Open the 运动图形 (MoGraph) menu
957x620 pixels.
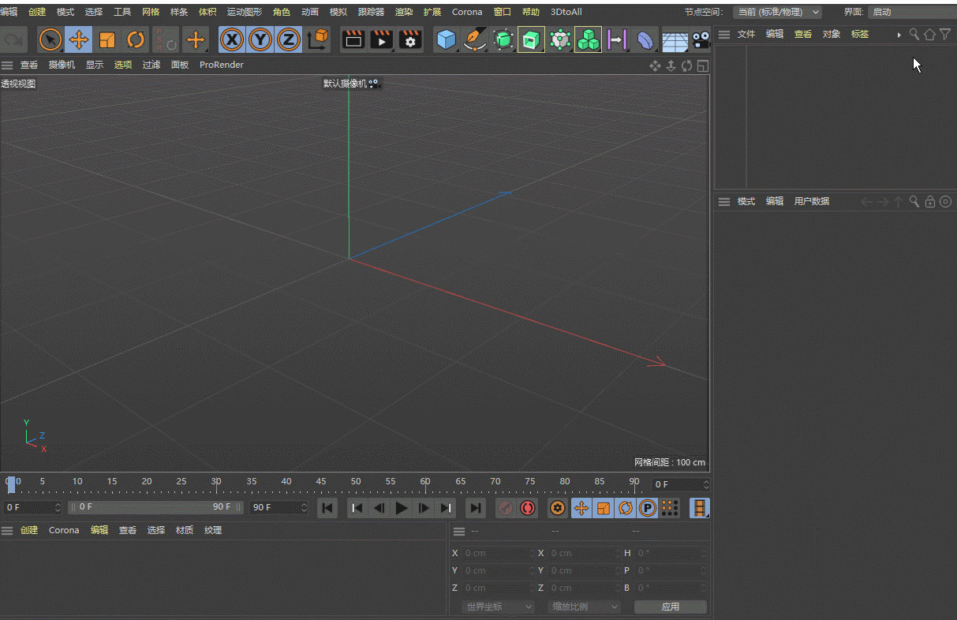click(x=245, y=12)
